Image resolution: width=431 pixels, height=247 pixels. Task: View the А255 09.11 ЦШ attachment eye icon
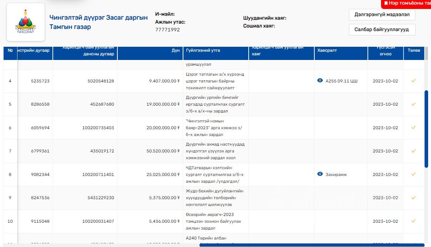point(320,81)
